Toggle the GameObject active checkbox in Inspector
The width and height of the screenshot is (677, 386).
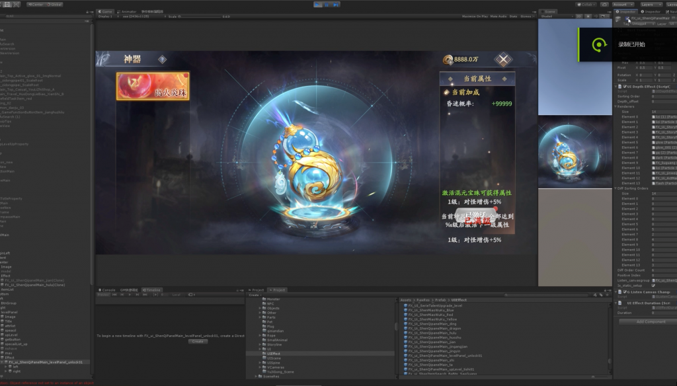click(x=628, y=19)
